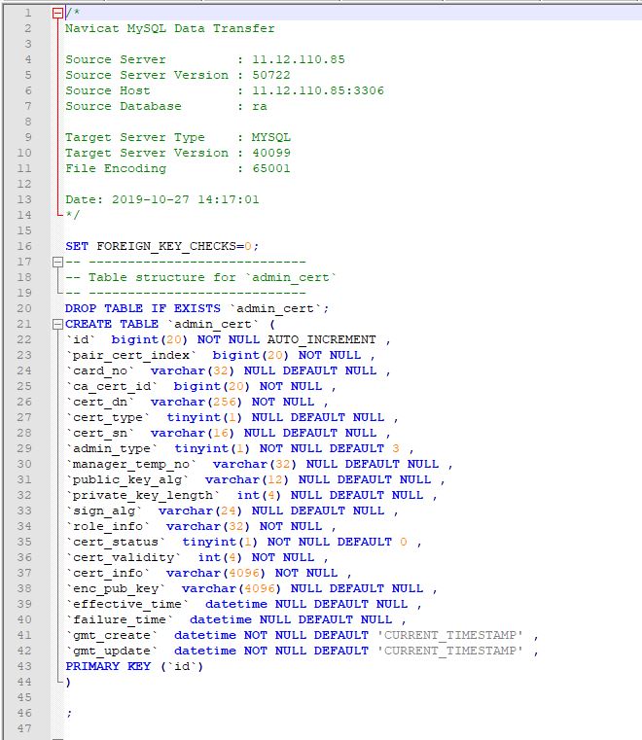This screenshot has width=642, height=740.
Task: Click 'CURRENT_TIMESTAMP' on the gmt_create line
Action: point(449,636)
